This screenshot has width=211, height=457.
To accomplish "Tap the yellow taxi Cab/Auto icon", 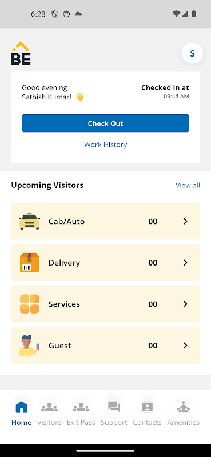I will pos(30,221).
